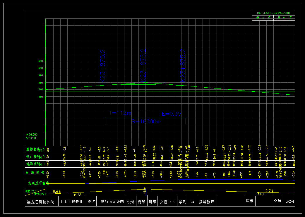Click the 里程桩号 row header

pos(35,173)
